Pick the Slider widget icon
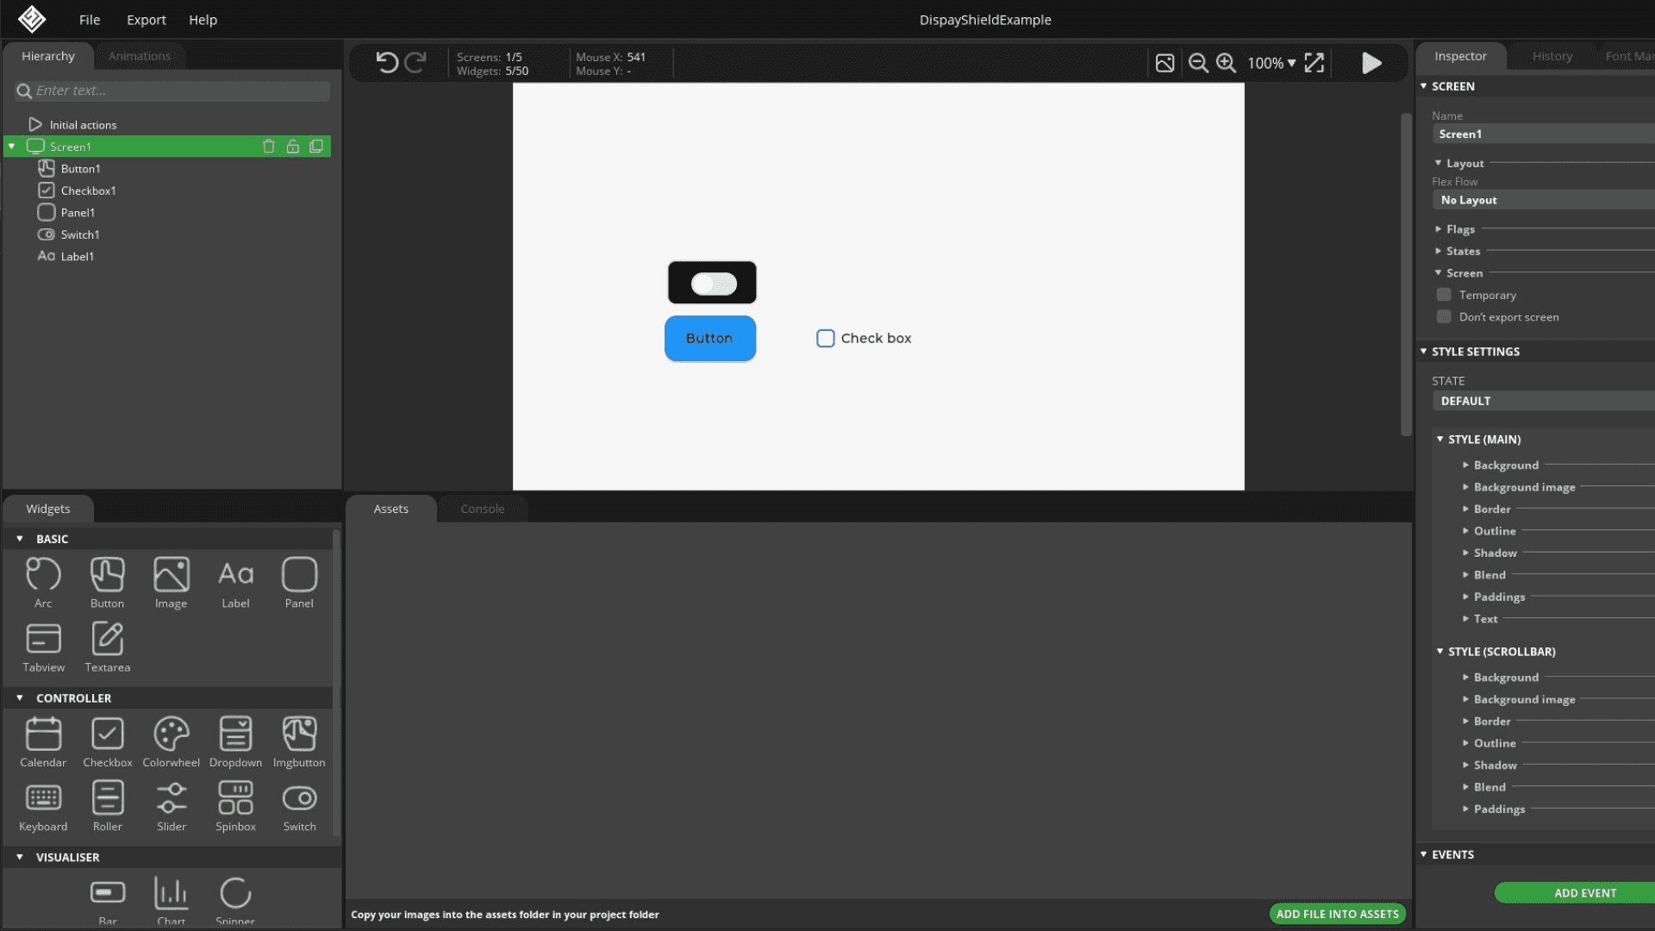Viewport: 1655px width, 931px height. tap(171, 798)
